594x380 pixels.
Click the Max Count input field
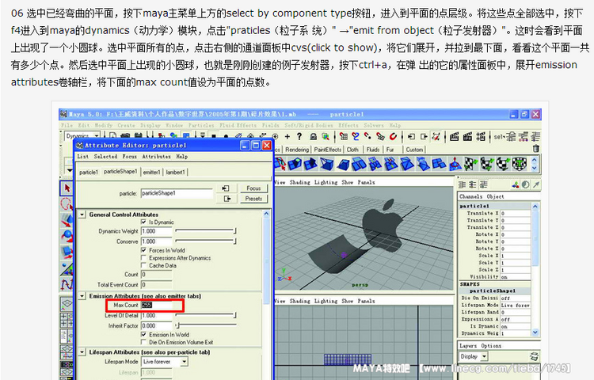pos(157,305)
